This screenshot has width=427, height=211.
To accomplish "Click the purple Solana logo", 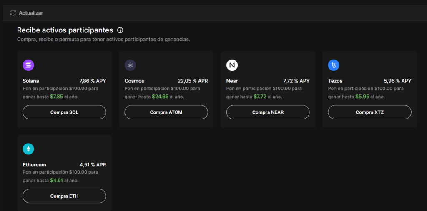I will point(28,65).
